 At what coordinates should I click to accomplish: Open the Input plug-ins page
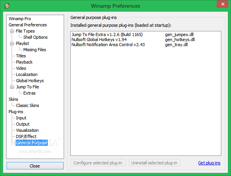pos(21,118)
